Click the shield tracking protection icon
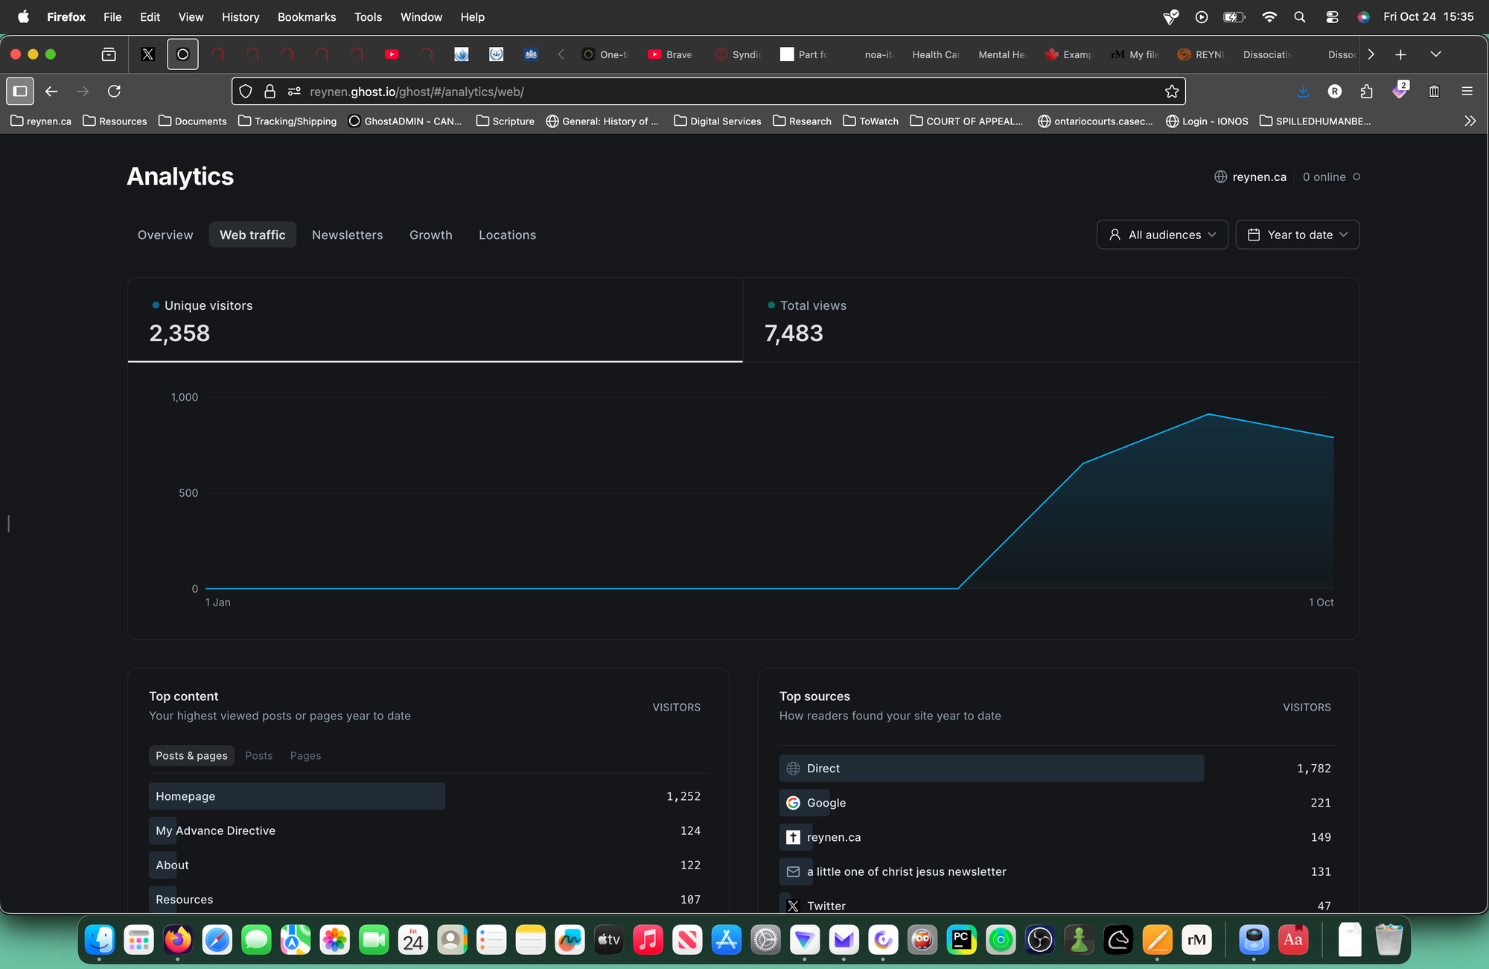The width and height of the screenshot is (1489, 969). click(246, 92)
